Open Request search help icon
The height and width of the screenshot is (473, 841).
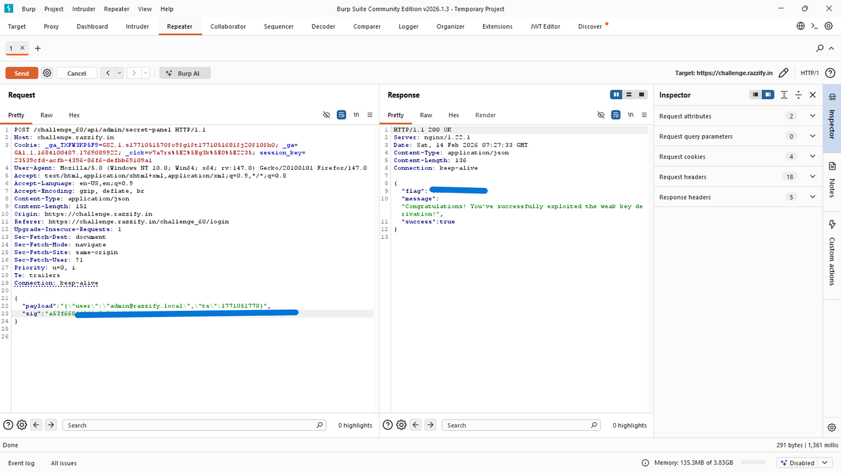tap(8, 425)
